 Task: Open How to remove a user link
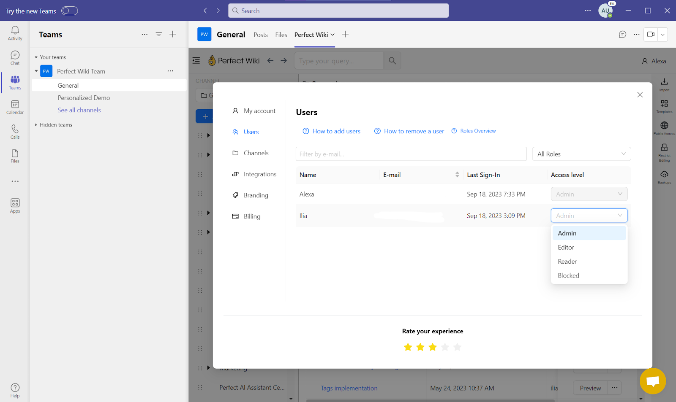click(409, 131)
